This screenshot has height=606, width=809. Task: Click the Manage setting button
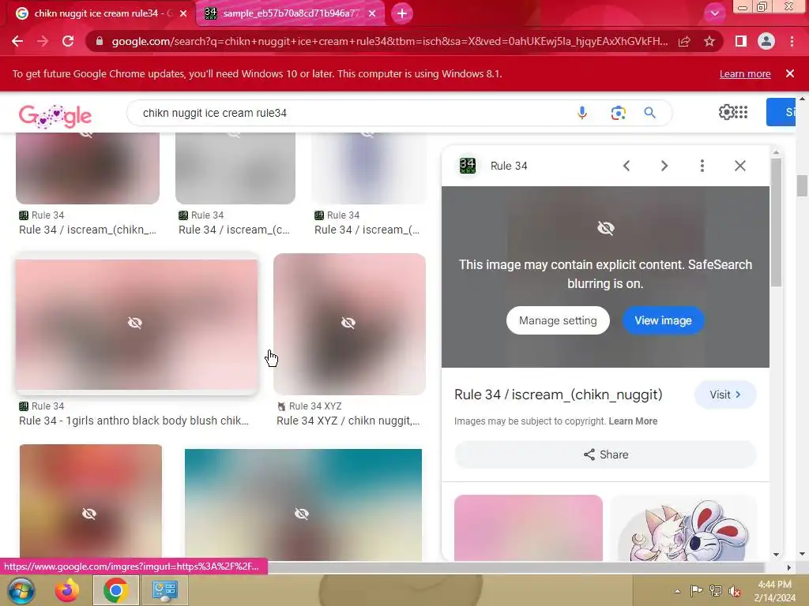[x=558, y=320]
